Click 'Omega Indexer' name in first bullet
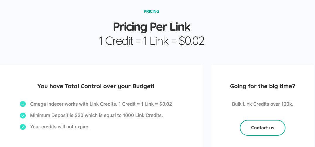 (47, 104)
